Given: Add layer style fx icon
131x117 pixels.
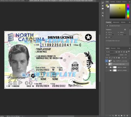Looking at the screenshot, I should pyautogui.click(x=113, y=116).
